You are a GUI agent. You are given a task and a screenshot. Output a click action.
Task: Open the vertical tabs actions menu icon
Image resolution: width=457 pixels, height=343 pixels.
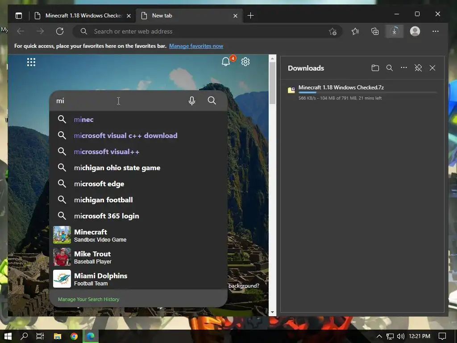[19, 16]
